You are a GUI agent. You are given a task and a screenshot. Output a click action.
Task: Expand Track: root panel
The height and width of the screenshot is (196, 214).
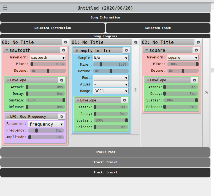click(x=105, y=152)
